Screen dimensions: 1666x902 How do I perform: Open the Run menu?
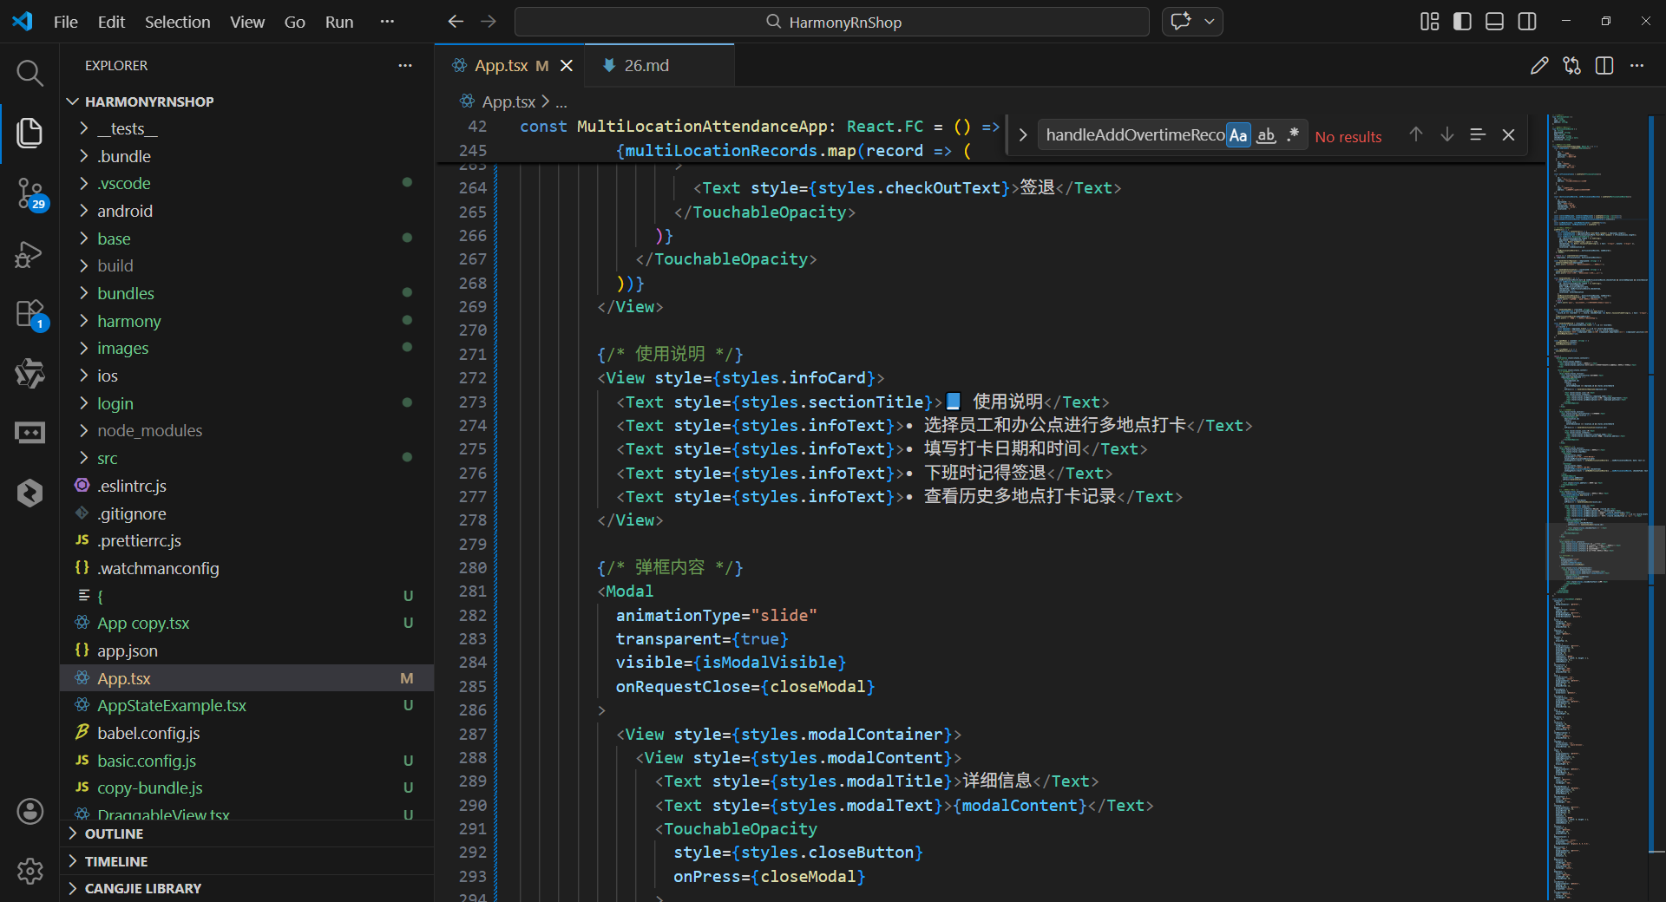339,22
